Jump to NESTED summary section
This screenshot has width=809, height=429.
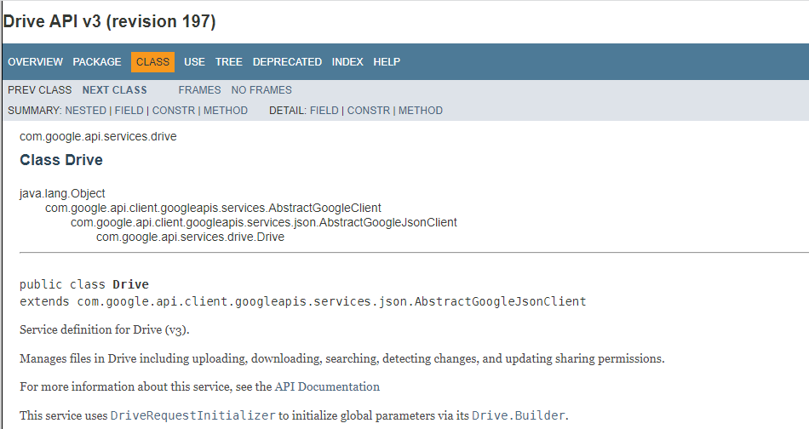tap(86, 111)
